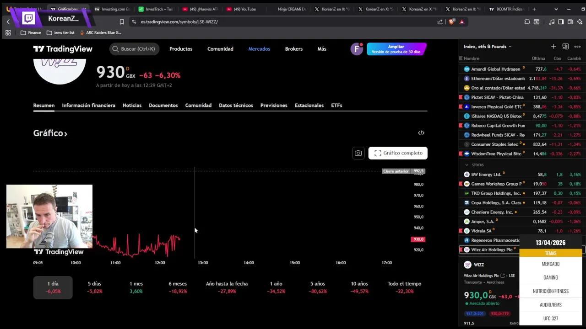Viewport: 586px width, 329px height.
Task: Select 6 meses timeframe
Action: click(178, 287)
